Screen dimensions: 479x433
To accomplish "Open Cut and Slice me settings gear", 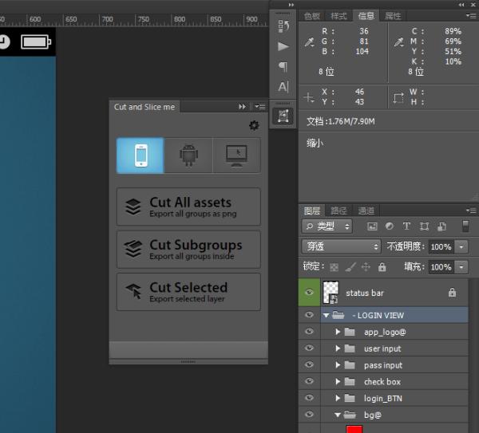I will click(254, 125).
